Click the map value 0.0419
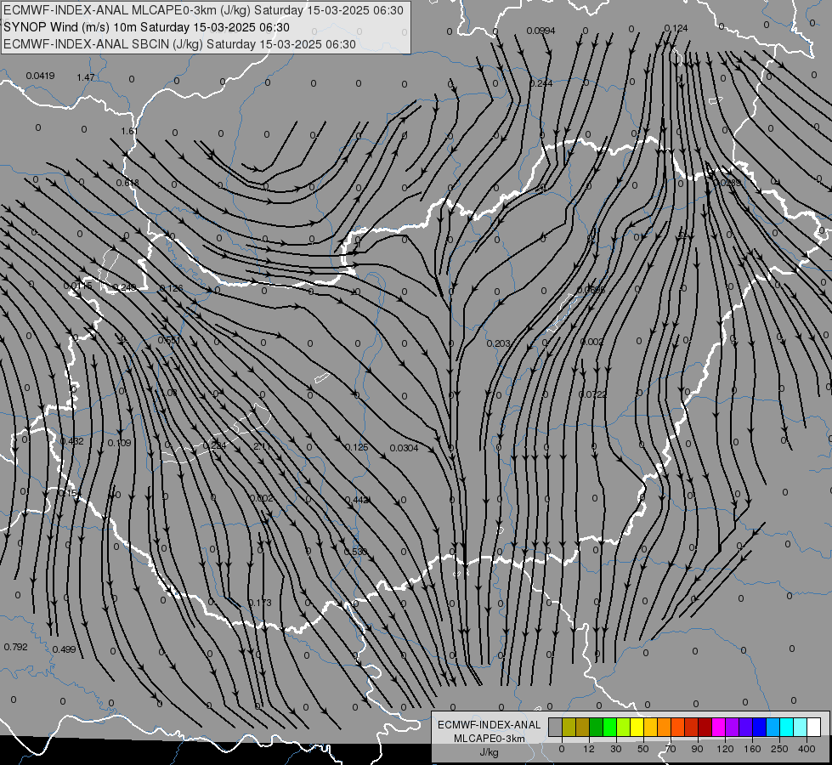832x765 pixels. 40,76
